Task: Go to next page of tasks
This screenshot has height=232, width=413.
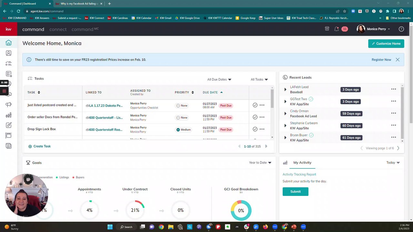Action: click(266, 146)
